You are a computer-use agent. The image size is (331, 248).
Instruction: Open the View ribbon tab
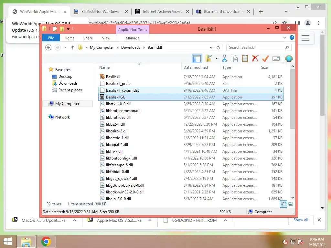tap(106, 38)
